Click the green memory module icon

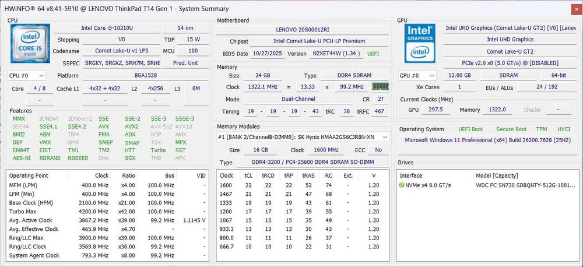pos(380,87)
